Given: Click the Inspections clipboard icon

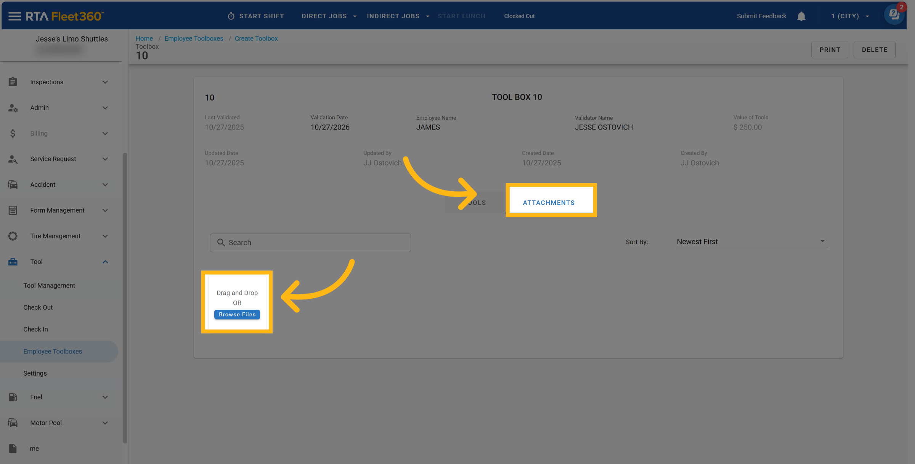Looking at the screenshot, I should click(x=13, y=82).
